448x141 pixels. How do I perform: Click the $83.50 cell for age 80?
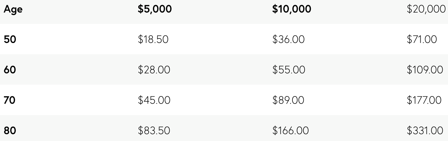[x=153, y=131]
